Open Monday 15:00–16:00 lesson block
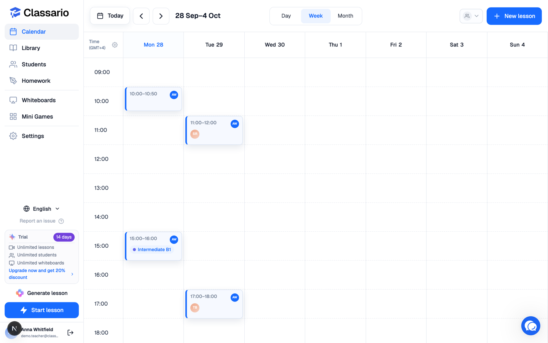 coord(153,246)
